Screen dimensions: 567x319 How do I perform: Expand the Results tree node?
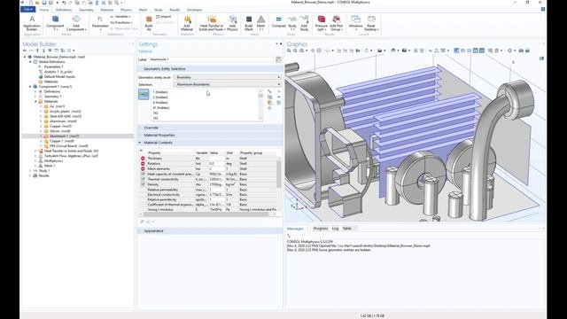(x=30, y=175)
